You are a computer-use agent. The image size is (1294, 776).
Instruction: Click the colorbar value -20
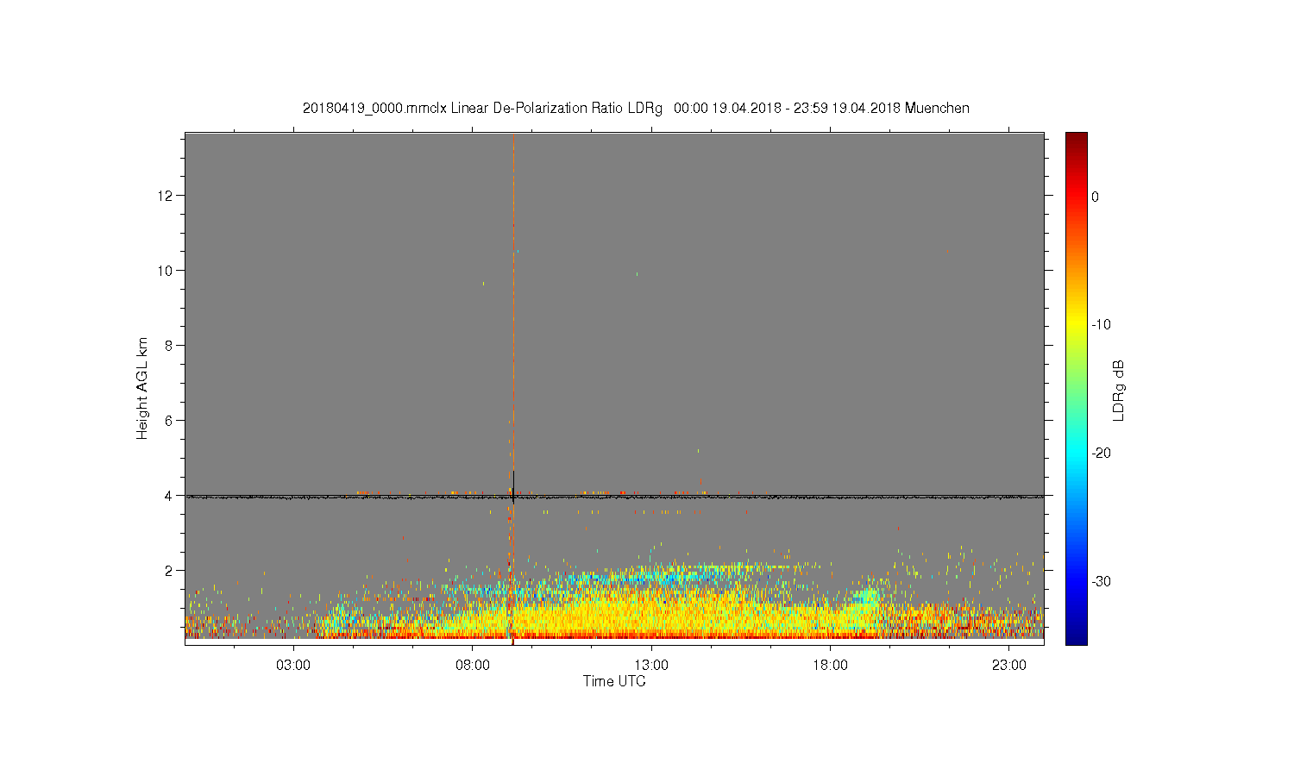[1100, 454]
